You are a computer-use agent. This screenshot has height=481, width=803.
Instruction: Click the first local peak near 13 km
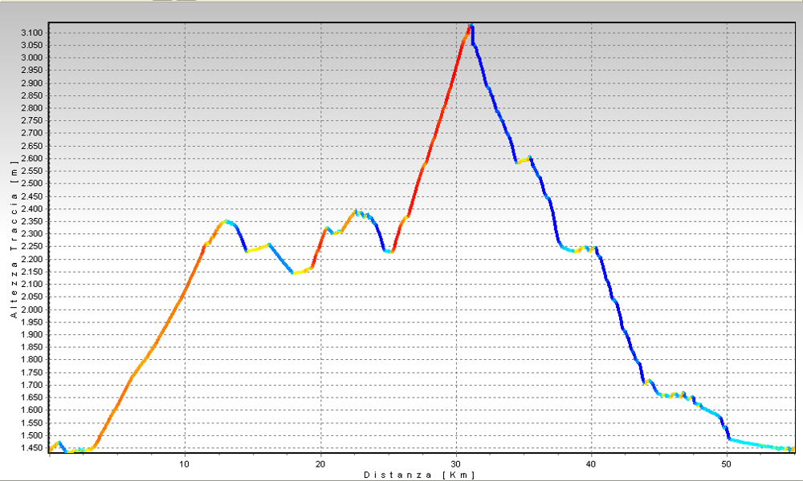click(226, 221)
